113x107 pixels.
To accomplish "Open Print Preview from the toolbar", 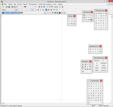I will [x=15, y=7].
